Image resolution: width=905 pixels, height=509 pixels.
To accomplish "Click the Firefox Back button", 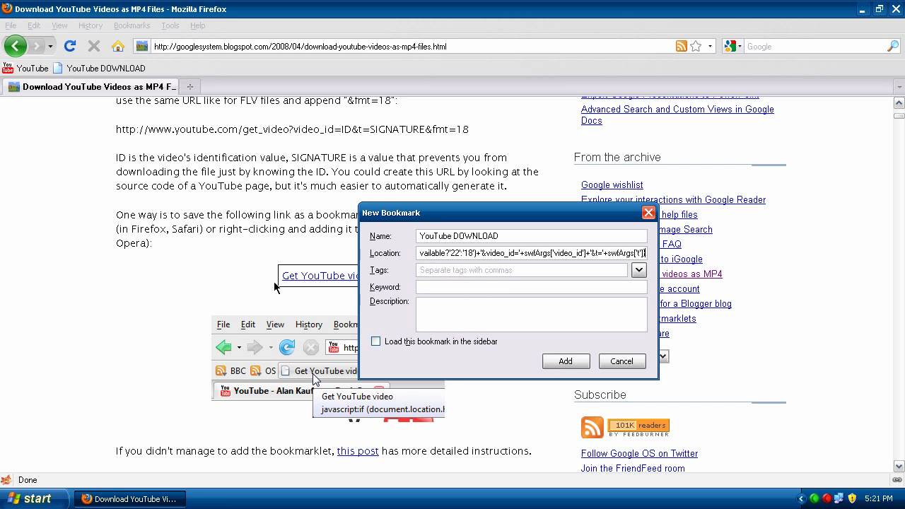I will pyautogui.click(x=15, y=46).
